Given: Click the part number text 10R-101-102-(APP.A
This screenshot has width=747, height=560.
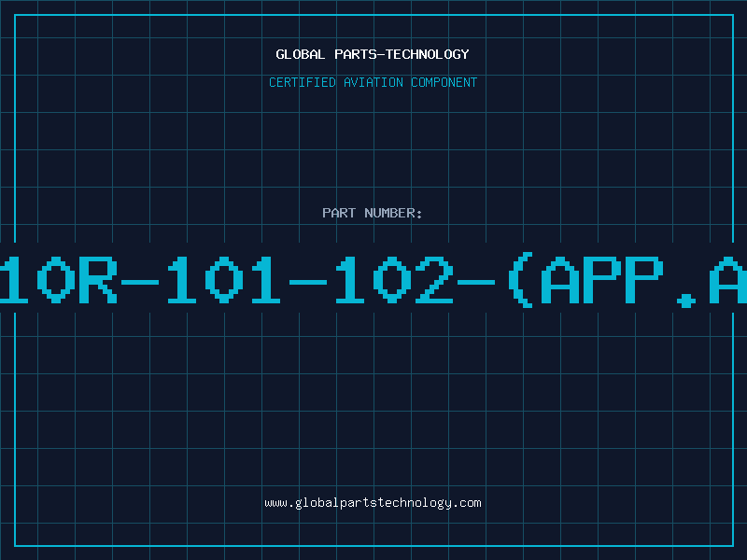Looking at the screenshot, I should pos(373,280).
